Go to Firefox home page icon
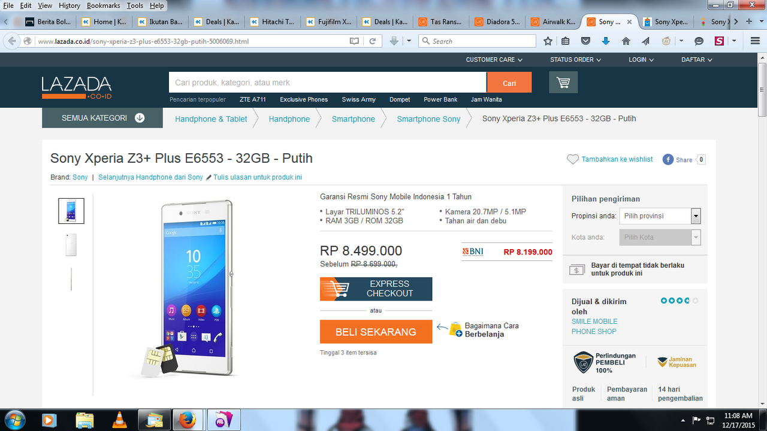The width and height of the screenshot is (767, 431). tap(626, 41)
